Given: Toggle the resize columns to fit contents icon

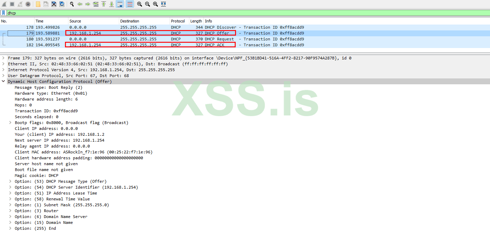Looking at the screenshot, I should [x=163, y=4].
